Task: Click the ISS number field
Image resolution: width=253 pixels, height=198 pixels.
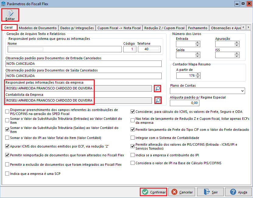Action: (x=225, y=55)
